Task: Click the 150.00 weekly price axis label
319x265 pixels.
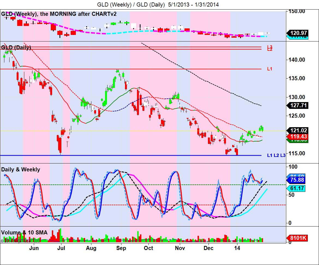Action: tap(297, 11)
